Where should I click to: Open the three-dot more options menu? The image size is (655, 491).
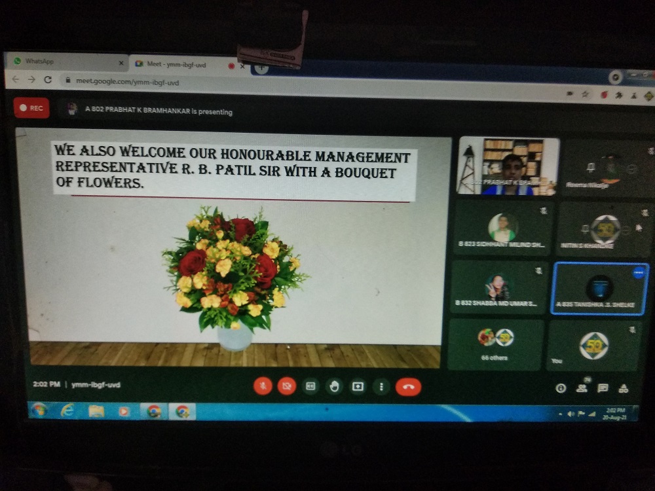coord(381,386)
